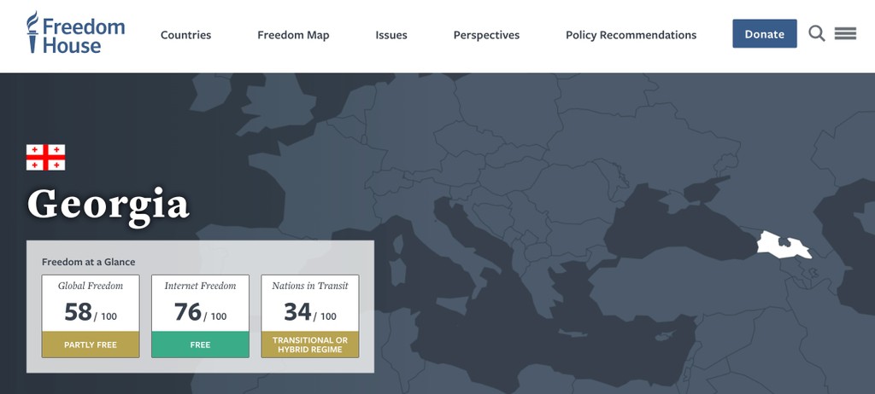The height and width of the screenshot is (394, 875).
Task: Open the Perspectives menu item
Action: pyautogui.click(x=486, y=35)
